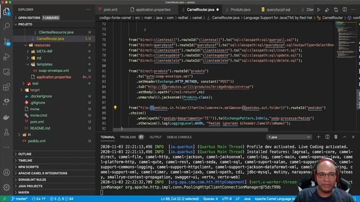The image size is (360, 202).
Task: Open the Output panel tab
Action: (155, 137)
